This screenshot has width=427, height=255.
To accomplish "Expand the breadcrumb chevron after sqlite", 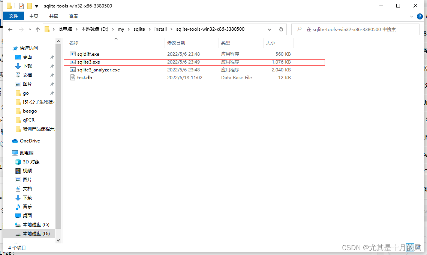I will point(150,29).
